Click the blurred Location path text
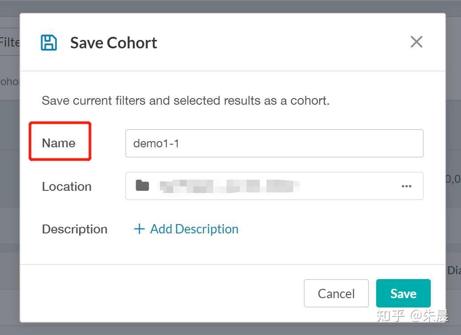The height and width of the screenshot is (335, 461). pyautogui.click(x=229, y=186)
